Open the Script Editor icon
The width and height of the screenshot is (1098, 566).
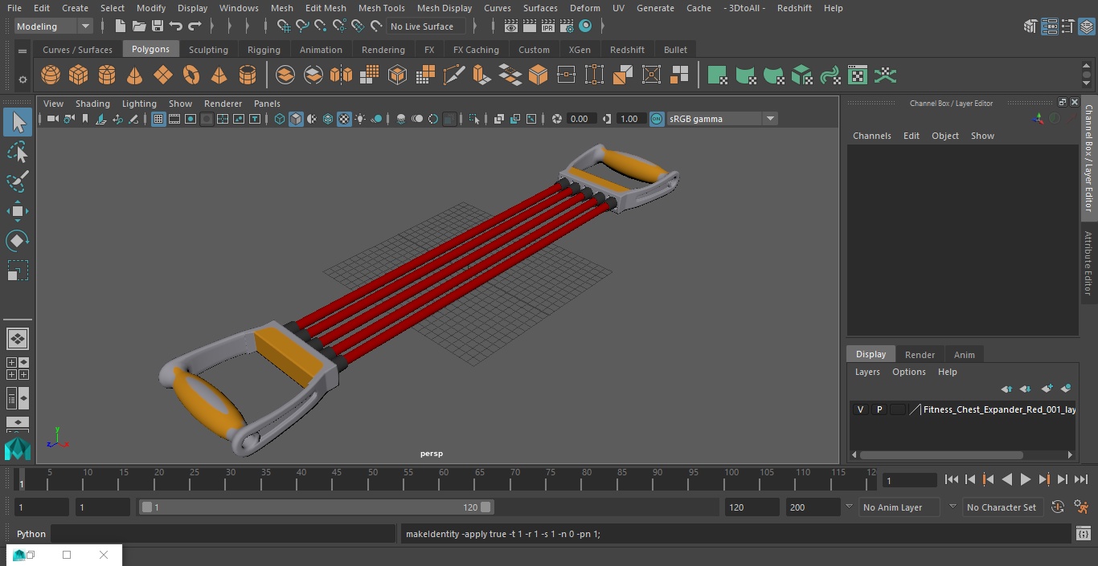1083,534
